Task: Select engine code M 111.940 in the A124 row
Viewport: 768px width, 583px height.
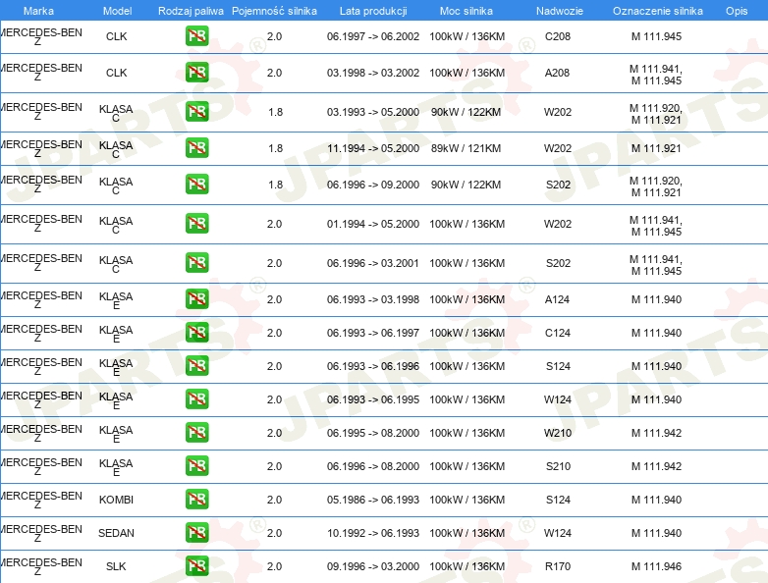Action: (x=656, y=299)
